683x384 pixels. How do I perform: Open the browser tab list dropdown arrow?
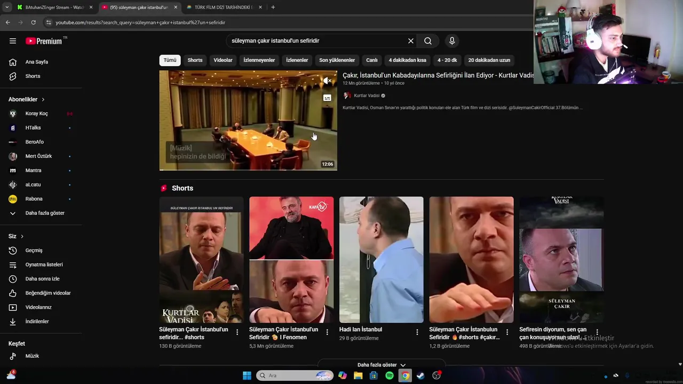[x=6, y=7]
